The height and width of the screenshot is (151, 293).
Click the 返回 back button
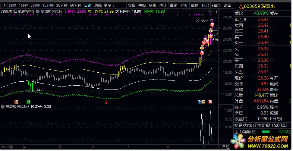(x=228, y=5)
